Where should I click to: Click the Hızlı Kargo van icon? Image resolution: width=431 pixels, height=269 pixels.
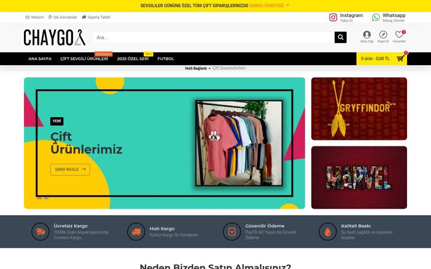(136, 232)
